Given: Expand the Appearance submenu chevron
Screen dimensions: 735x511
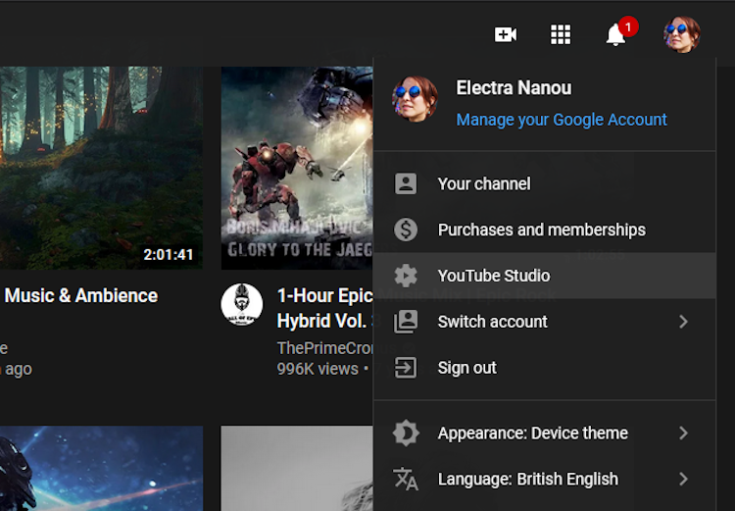Looking at the screenshot, I should click(683, 433).
